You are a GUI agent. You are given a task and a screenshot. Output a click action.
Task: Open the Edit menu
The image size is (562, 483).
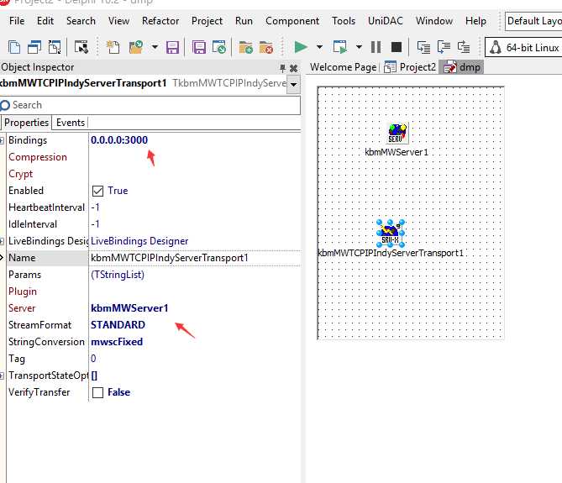pyautogui.click(x=45, y=21)
